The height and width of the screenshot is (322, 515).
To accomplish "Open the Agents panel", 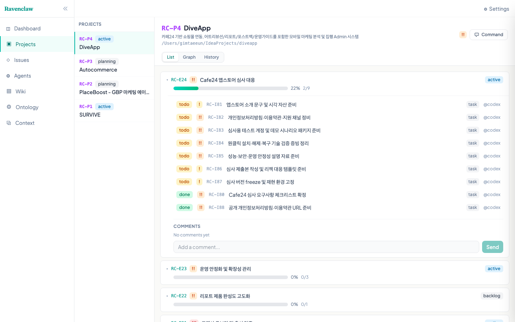I will coord(23,75).
